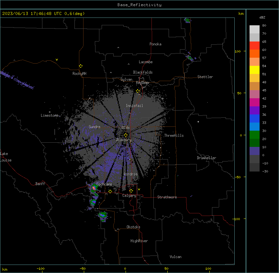Pick the magenta swatch below 42 dBZ
The image size is (279, 273).
tap(254, 102)
